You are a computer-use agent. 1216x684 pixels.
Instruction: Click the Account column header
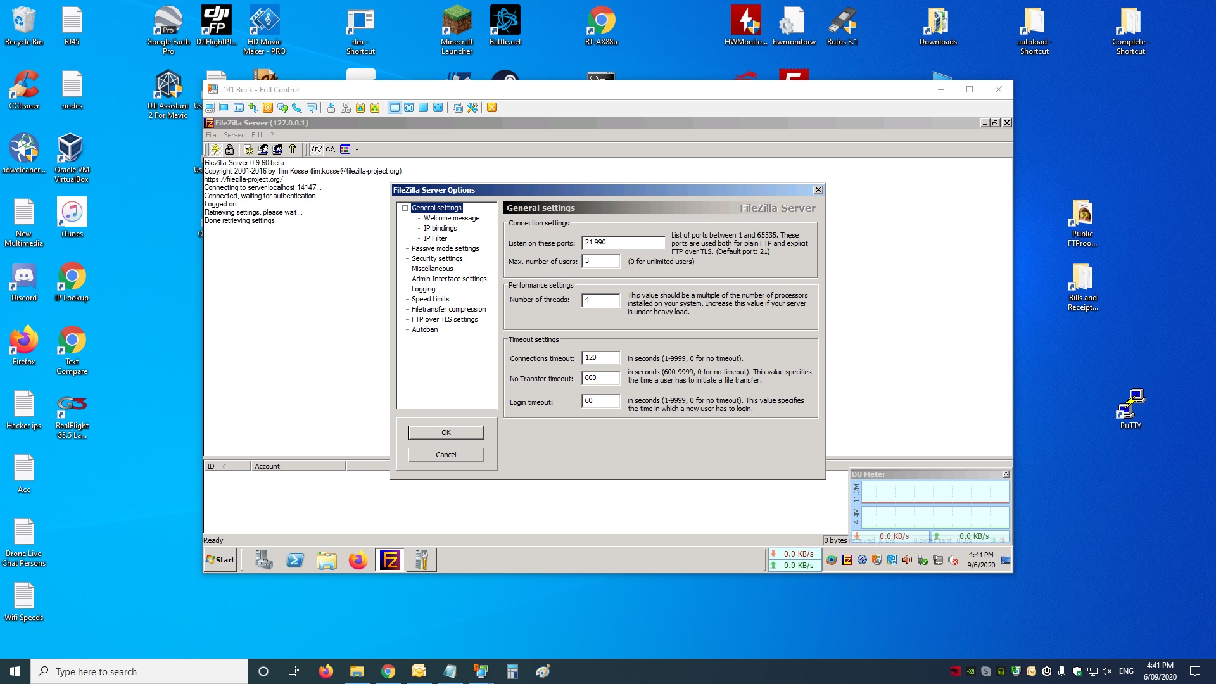pos(298,466)
